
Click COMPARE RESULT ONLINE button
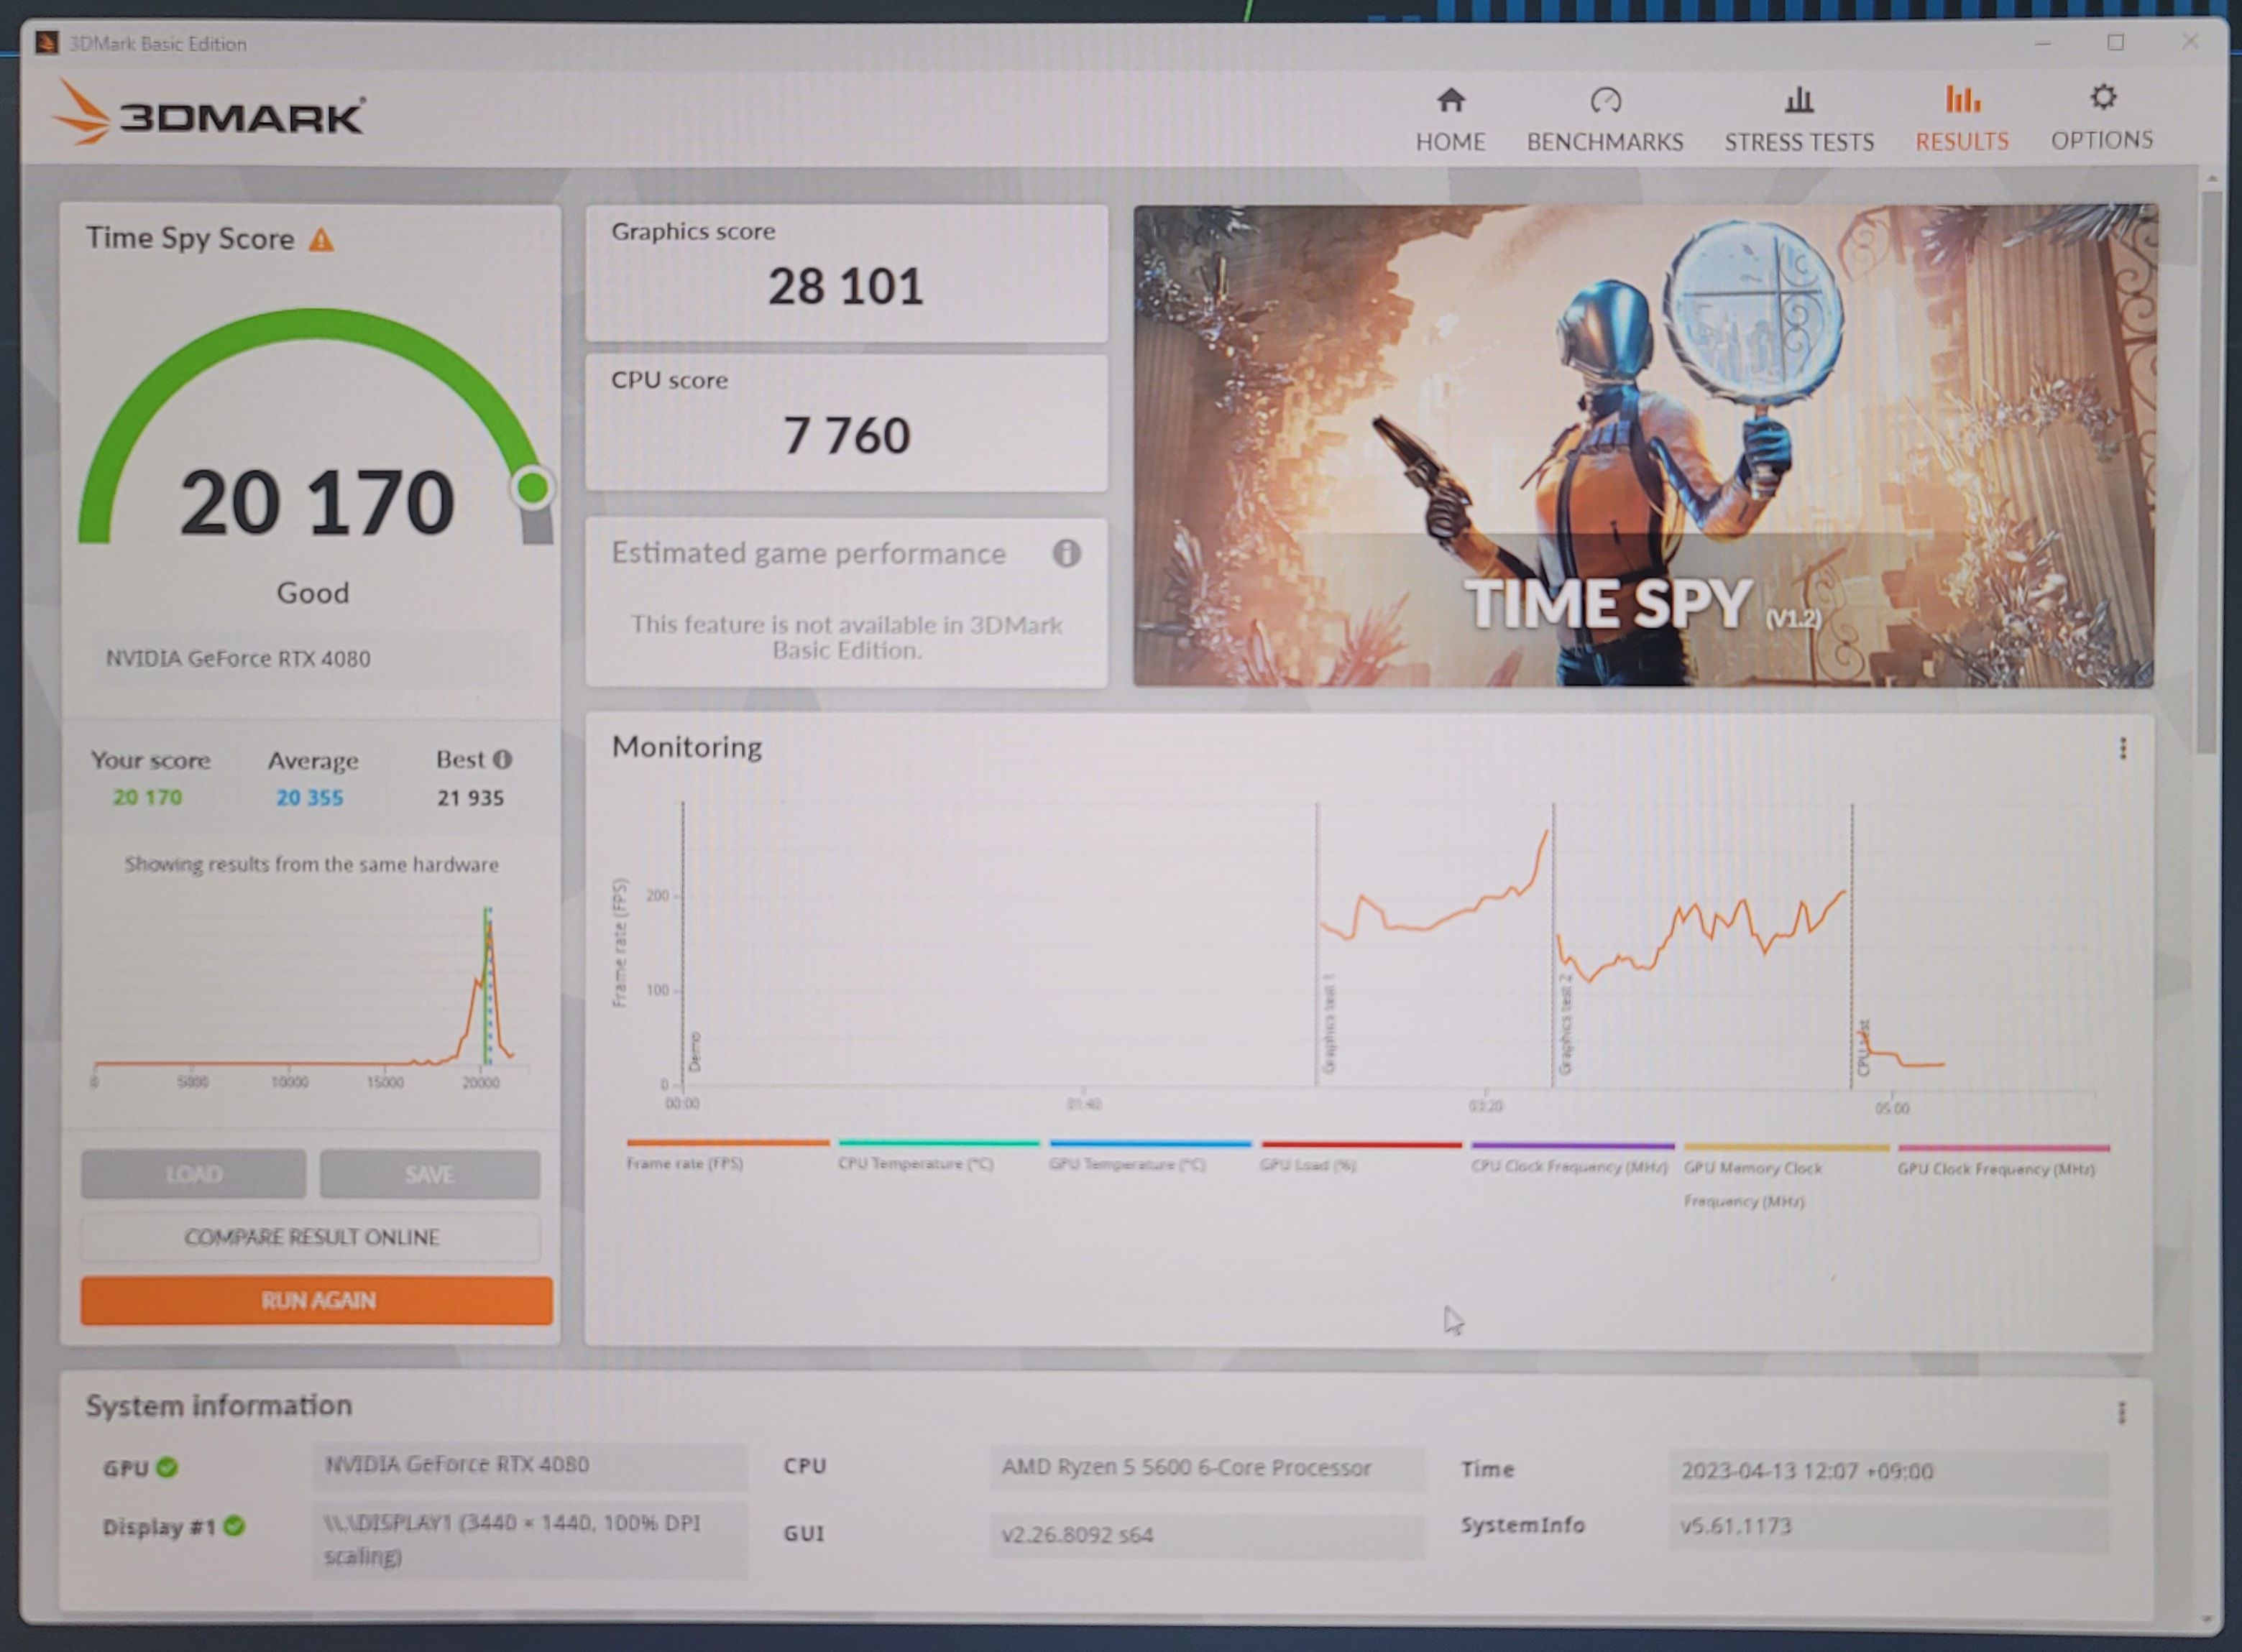coord(311,1237)
